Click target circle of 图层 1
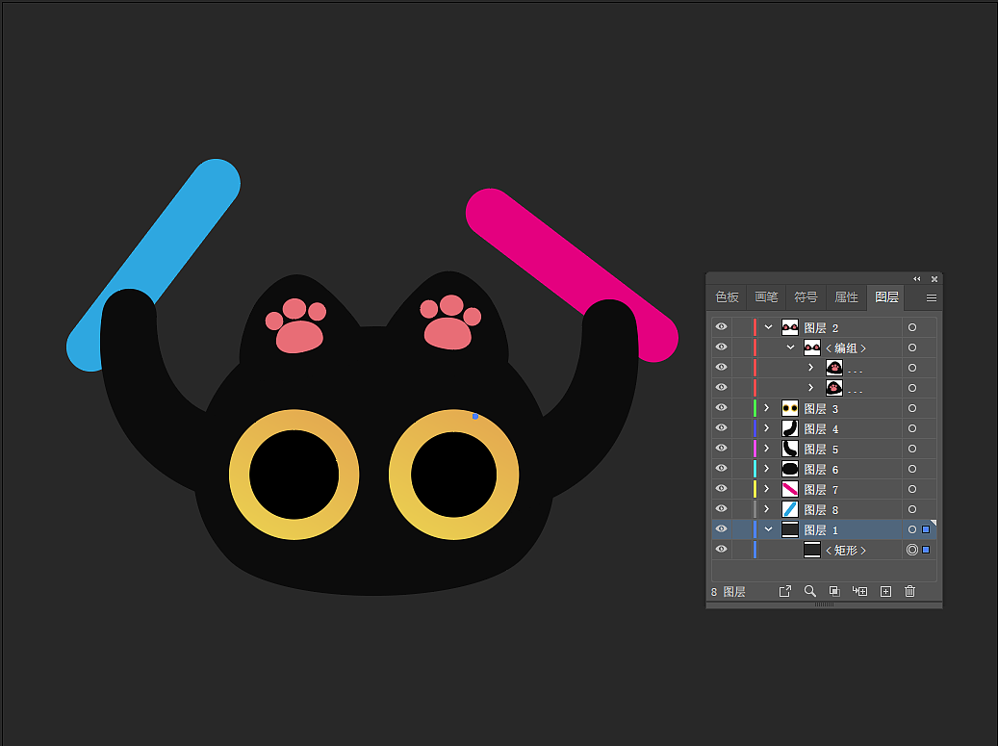 pyautogui.click(x=912, y=529)
